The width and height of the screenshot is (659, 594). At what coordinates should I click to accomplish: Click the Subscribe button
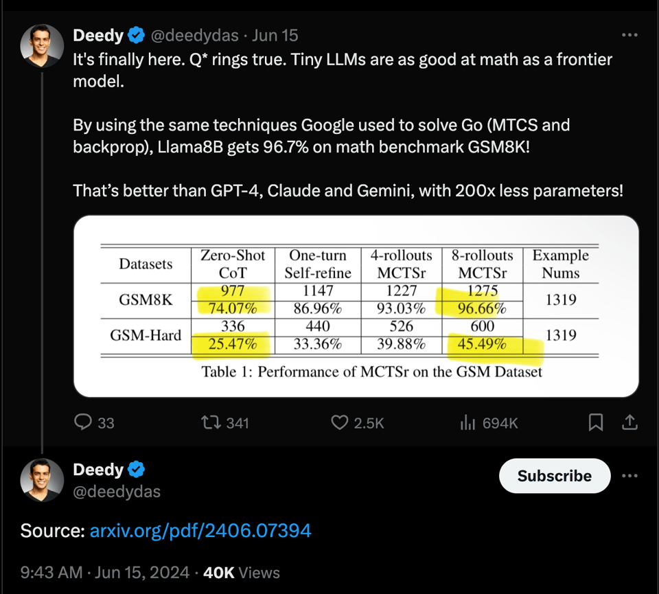click(x=554, y=476)
